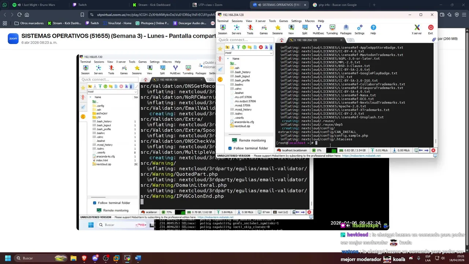The image size is (469, 264).
Task: Click Buscar search box on Windows taskbar
Action: click(x=41, y=258)
